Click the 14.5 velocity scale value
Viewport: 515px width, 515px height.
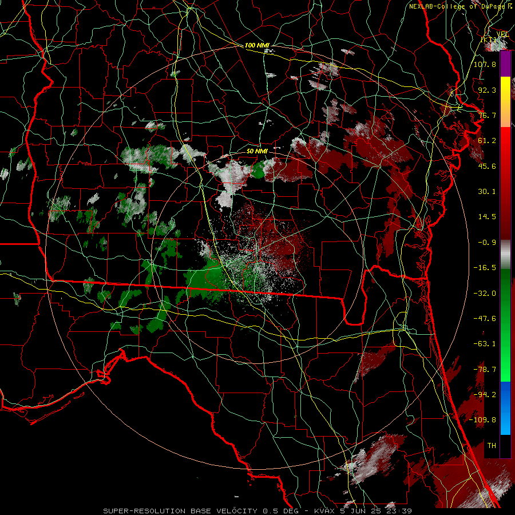487,217
